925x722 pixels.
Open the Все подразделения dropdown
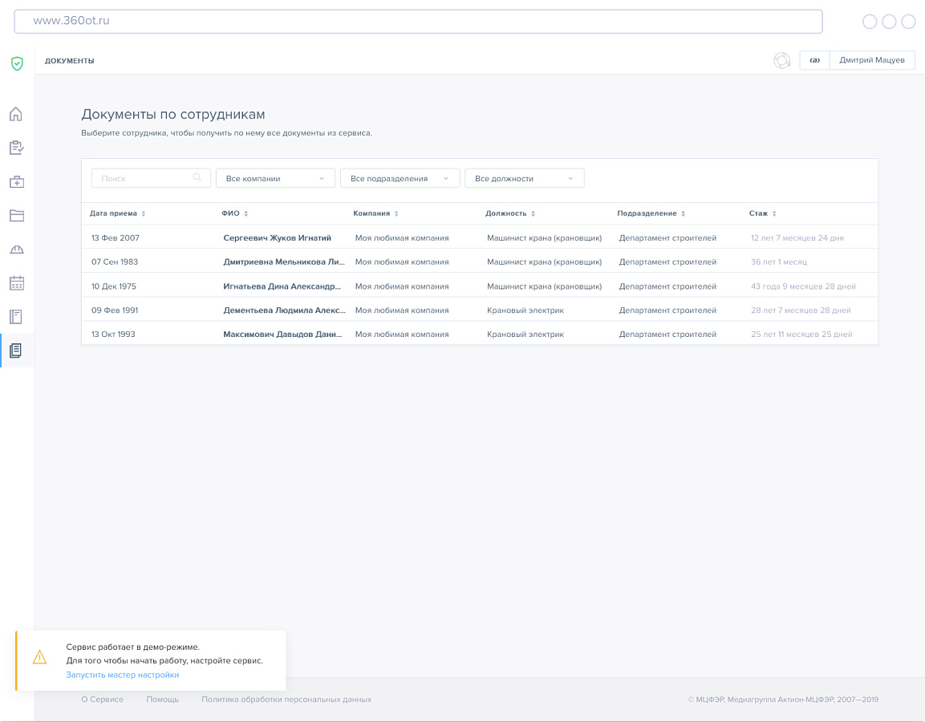point(400,178)
